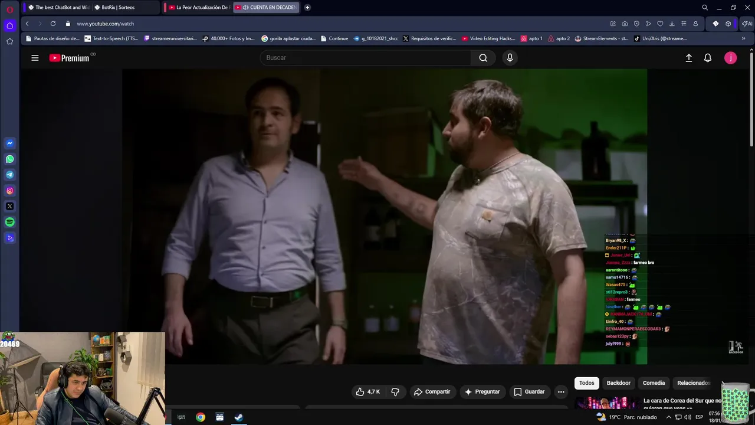Open the Opera sidebar player icon
The width and height of the screenshot is (755, 425).
[x=9, y=238]
